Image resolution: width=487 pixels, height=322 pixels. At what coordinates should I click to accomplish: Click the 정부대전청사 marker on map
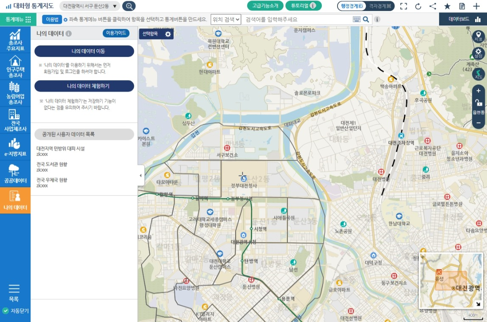pos(244,178)
